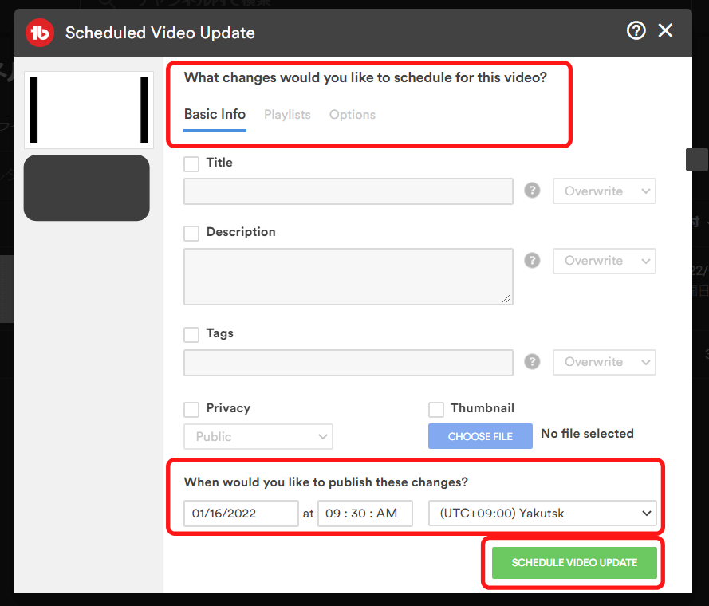Toggle the Privacy checkbox
This screenshot has height=606, width=709.
click(191, 409)
